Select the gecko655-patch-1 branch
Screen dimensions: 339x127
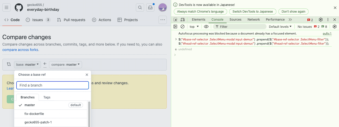51,122
